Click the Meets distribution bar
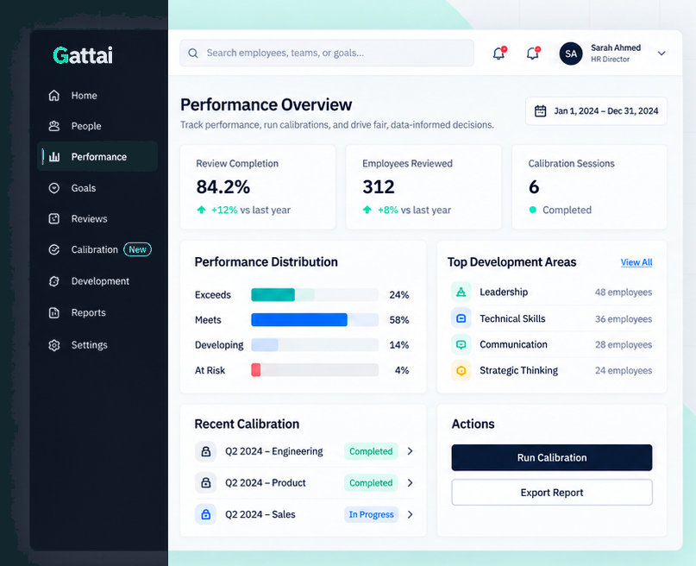696x566 pixels. point(315,319)
